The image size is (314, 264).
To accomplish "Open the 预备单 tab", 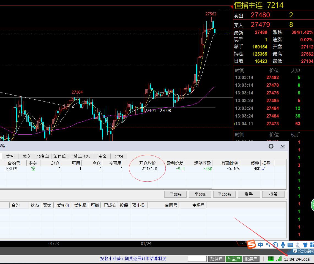I will 43,156.
